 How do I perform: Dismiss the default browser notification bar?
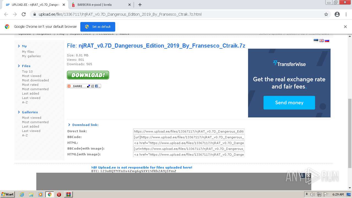345,27
